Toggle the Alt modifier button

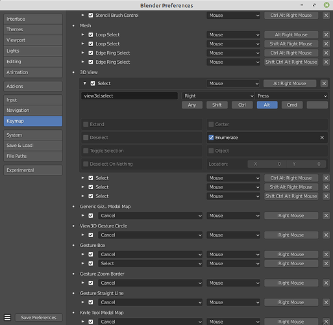(267, 105)
